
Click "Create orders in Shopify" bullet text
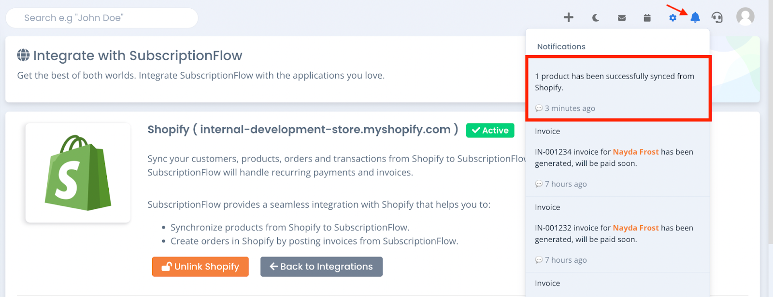point(315,241)
